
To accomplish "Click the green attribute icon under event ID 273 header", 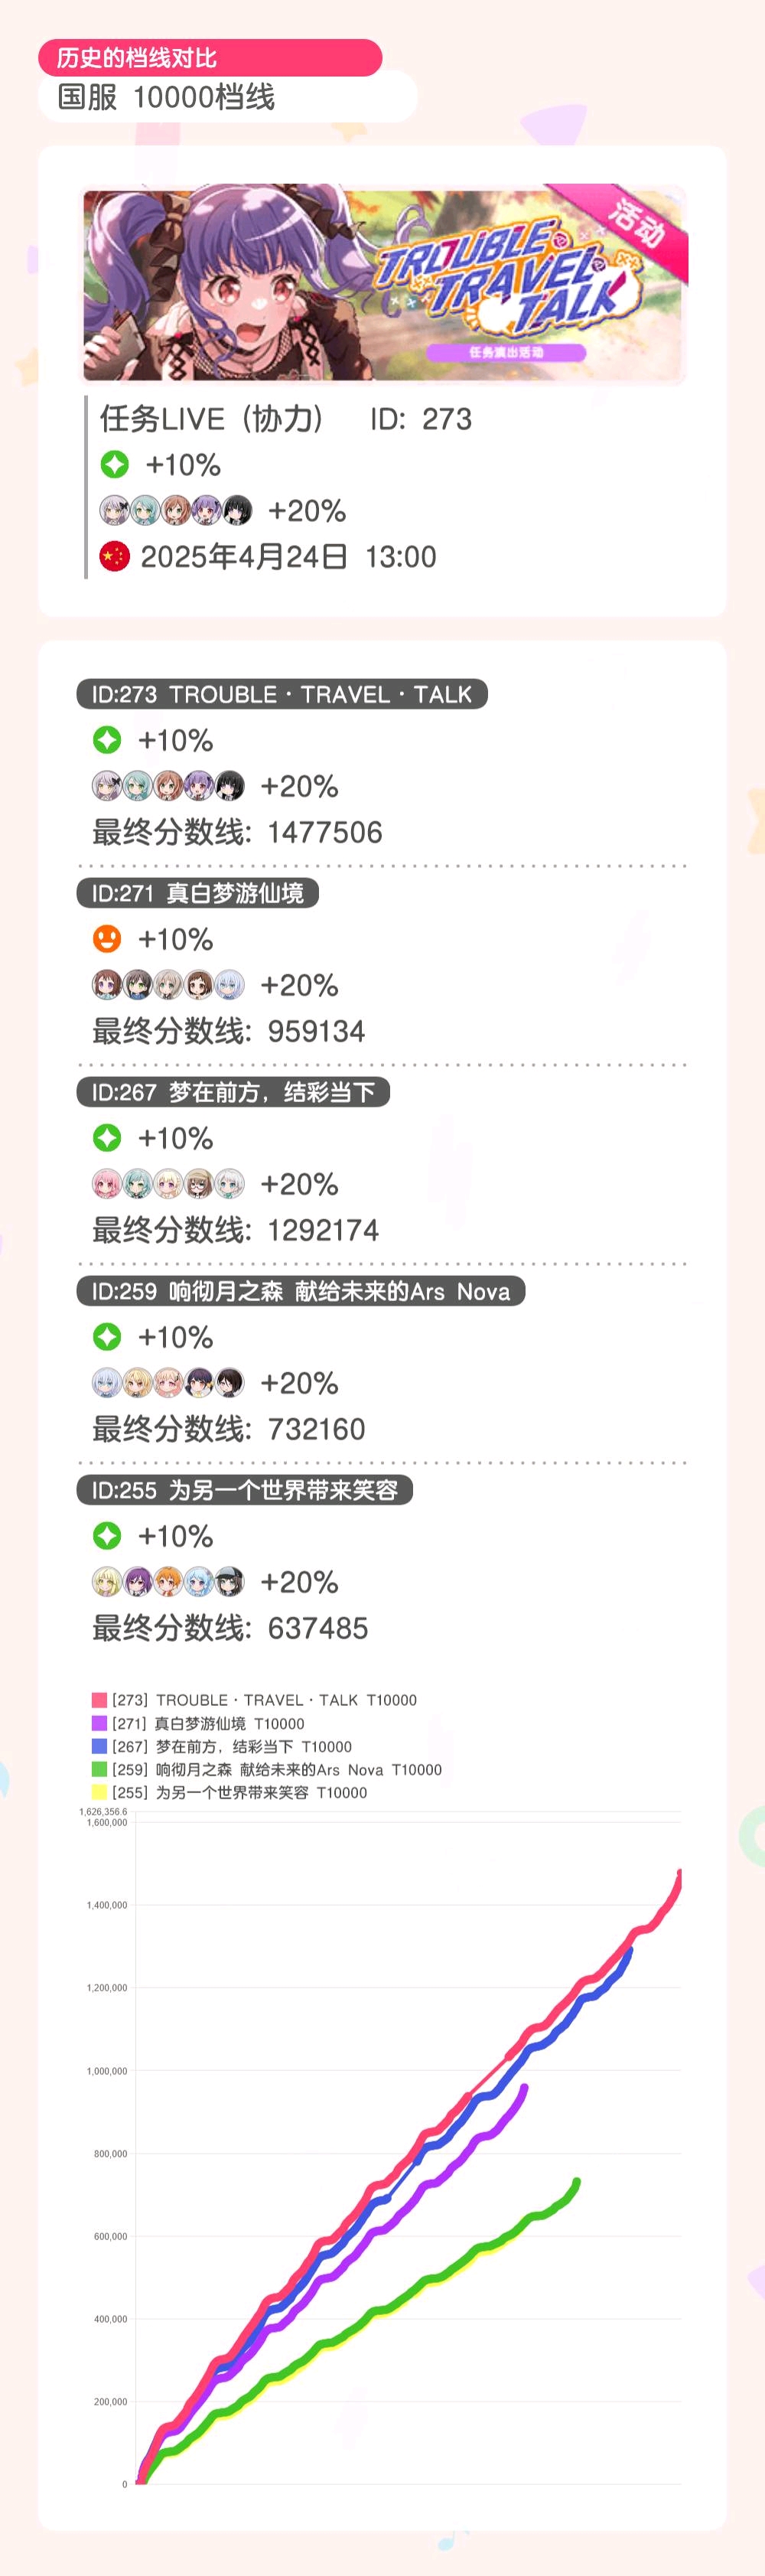I will coord(107,740).
